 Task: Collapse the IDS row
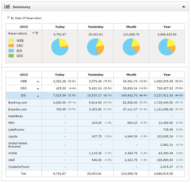click(38, 96)
